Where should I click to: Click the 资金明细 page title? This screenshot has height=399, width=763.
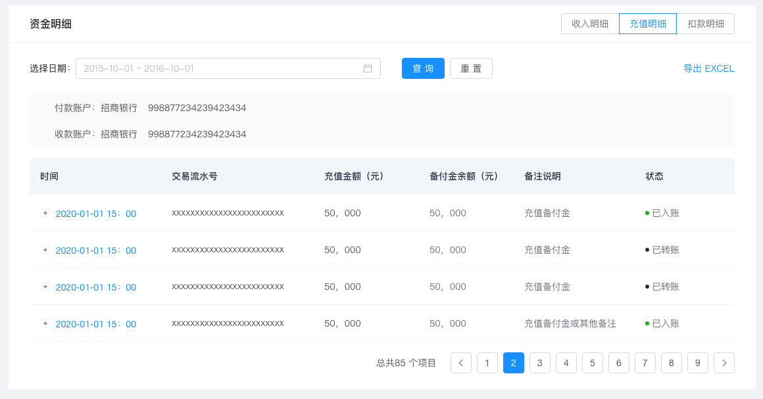pos(51,24)
